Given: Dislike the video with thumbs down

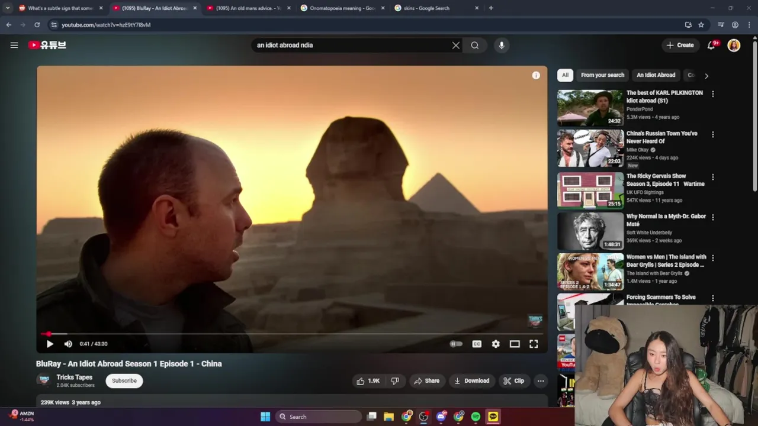Looking at the screenshot, I should pyautogui.click(x=395, y=381).
